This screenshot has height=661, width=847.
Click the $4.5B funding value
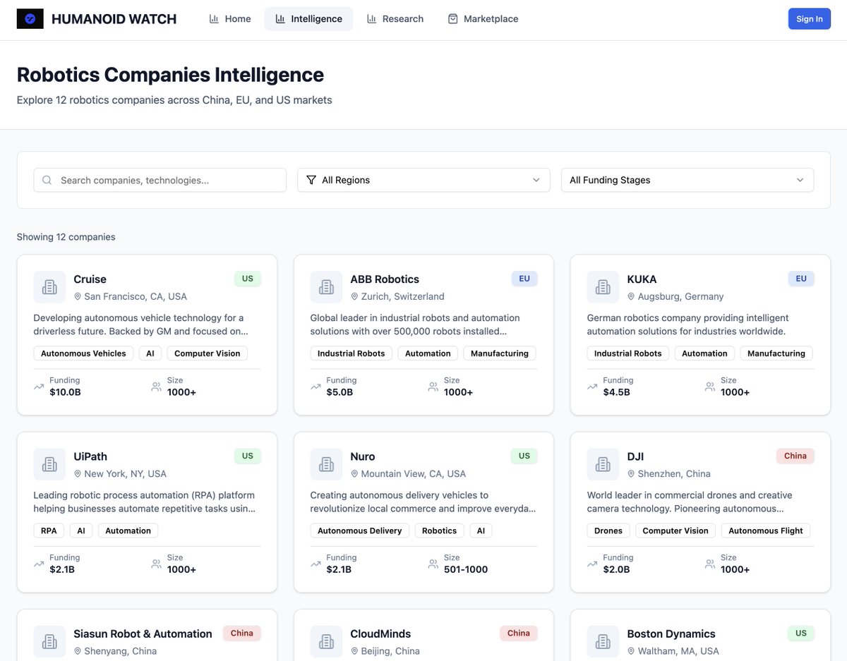[x=616, y=392]
